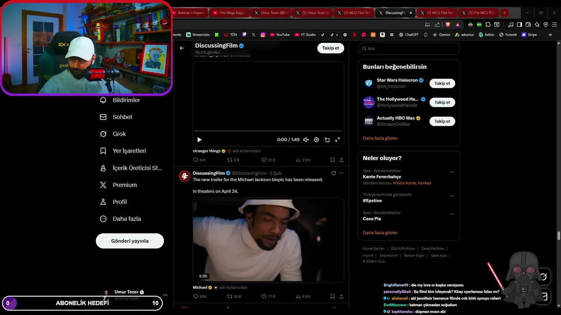The width and height of the screenshot is (561, 315).
Task: Click the Brave Shields lion icon
Action: click(448, 24)
